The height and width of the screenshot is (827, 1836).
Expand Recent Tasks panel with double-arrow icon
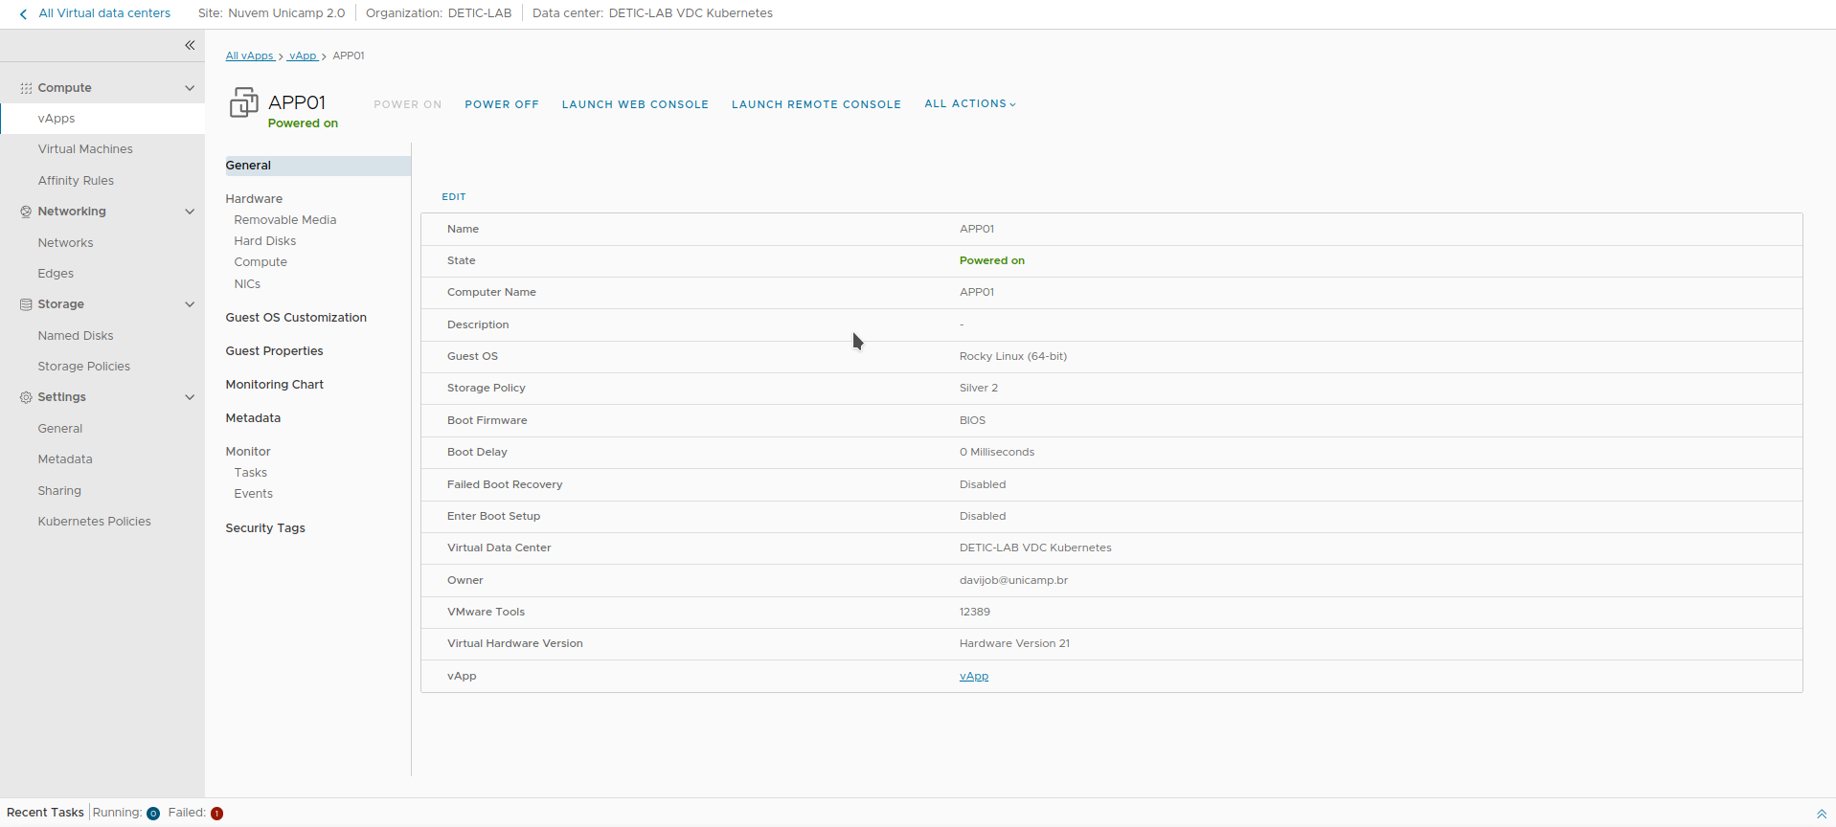point(1821,814)
